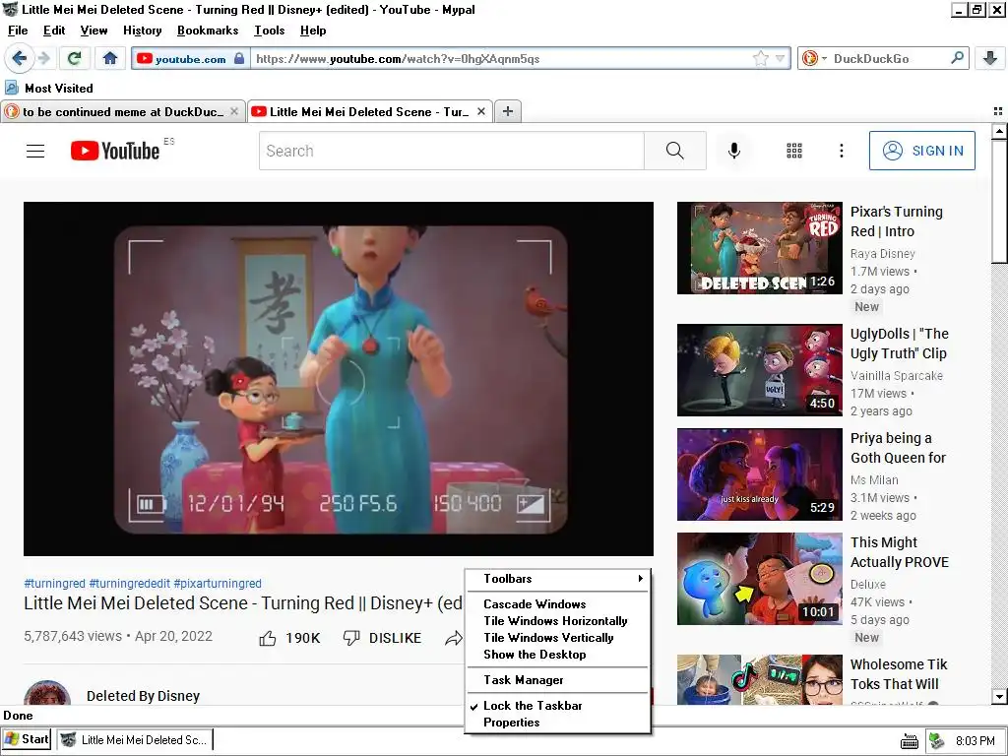Image resolution: width=1008 pixels, height=756 pixels.
Task: Open Wholesome Tik Toks video title
Action: coord(899,674)
